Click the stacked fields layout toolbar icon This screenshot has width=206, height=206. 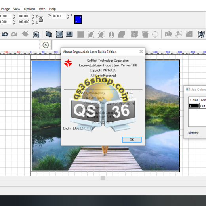[69, 34]
